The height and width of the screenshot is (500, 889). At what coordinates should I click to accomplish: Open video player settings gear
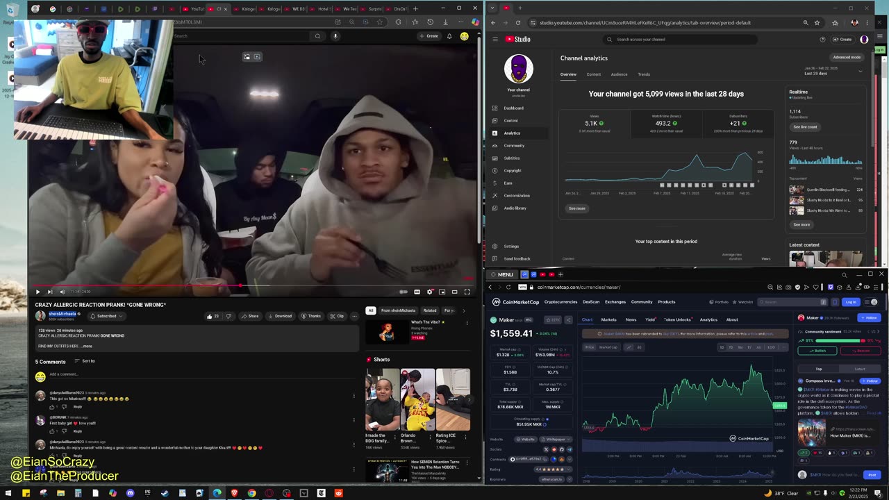point(429,292)
